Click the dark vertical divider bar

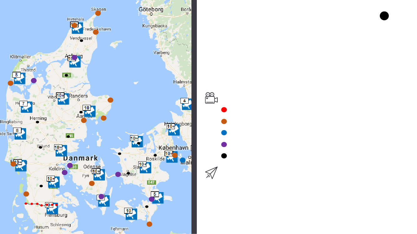[194, 117]
